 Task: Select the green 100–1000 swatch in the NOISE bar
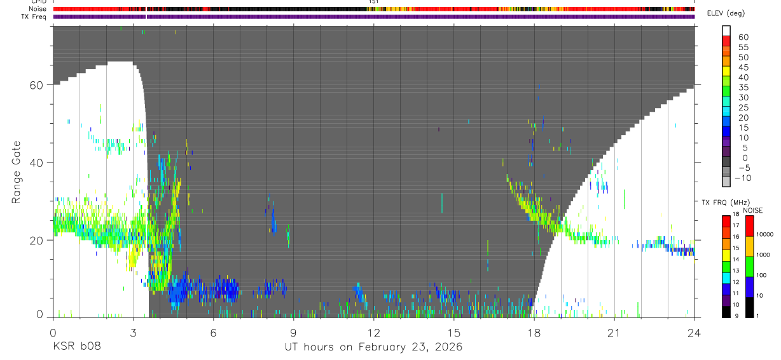coord(749,267)
